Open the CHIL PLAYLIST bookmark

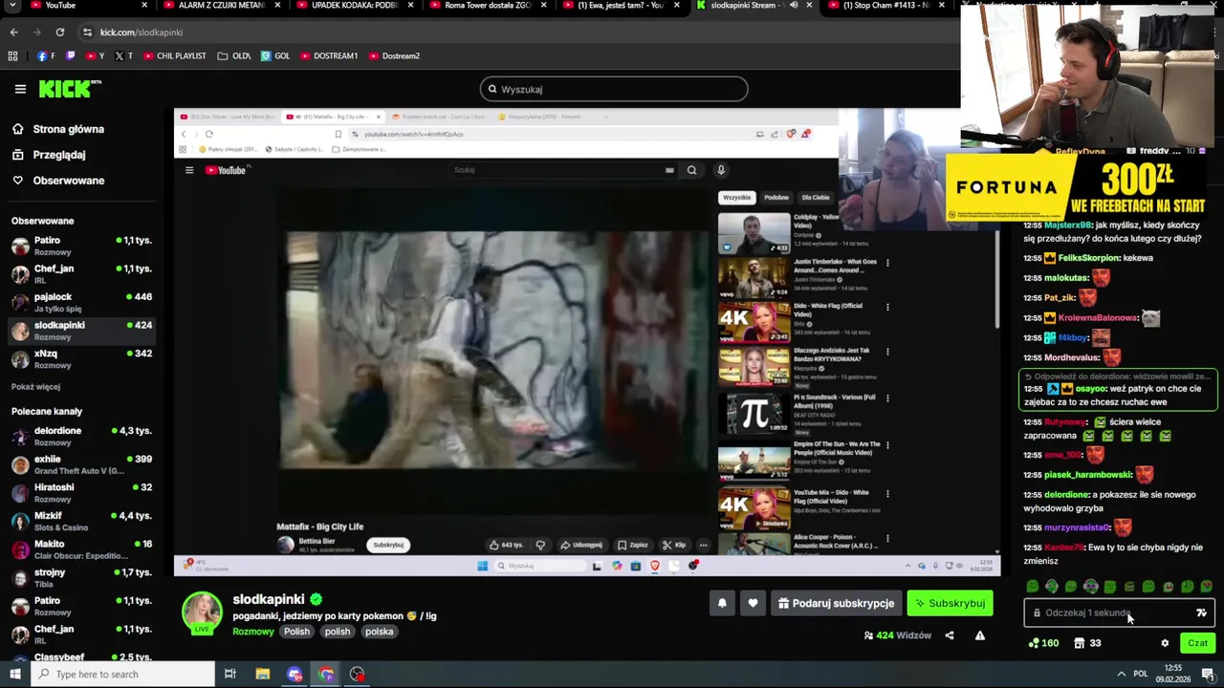tap(174, 55)
